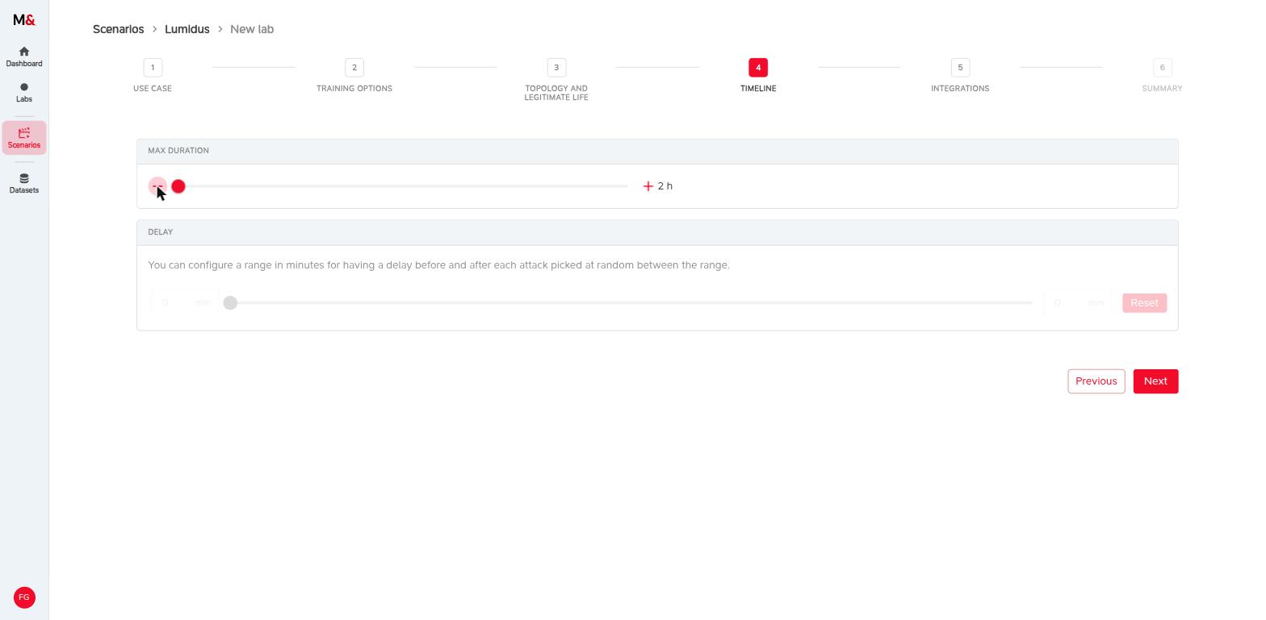The height and width of the screenshot is (620, 1266).
Task: Click the "2 h" duration value
Action: tap(665, 186)
